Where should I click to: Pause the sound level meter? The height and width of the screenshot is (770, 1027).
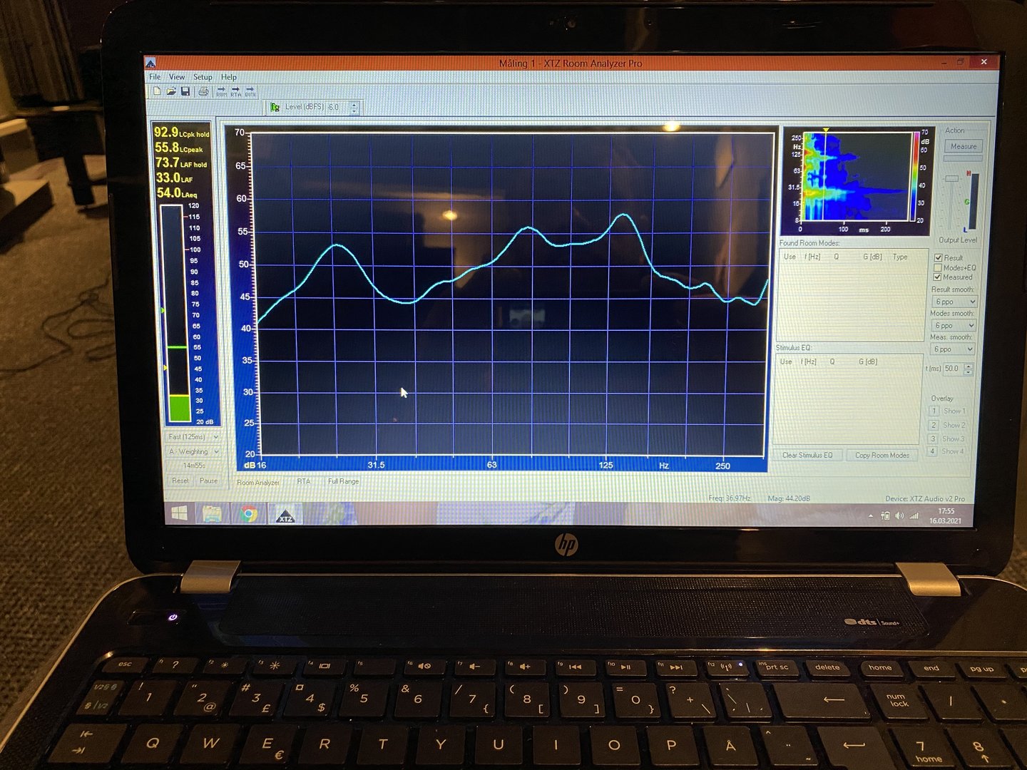[208, 481]
